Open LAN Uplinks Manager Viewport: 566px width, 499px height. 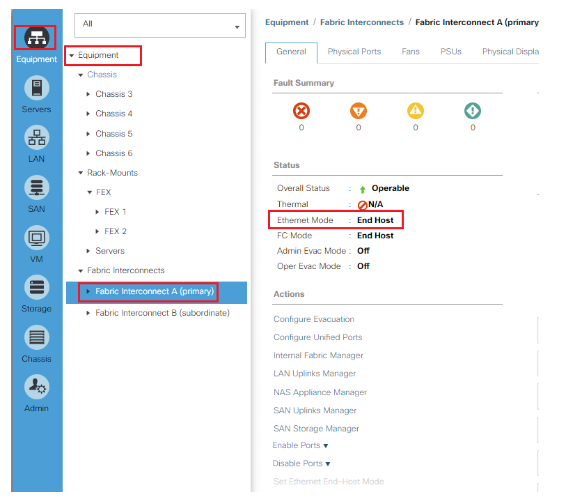[x=315, y=374]
